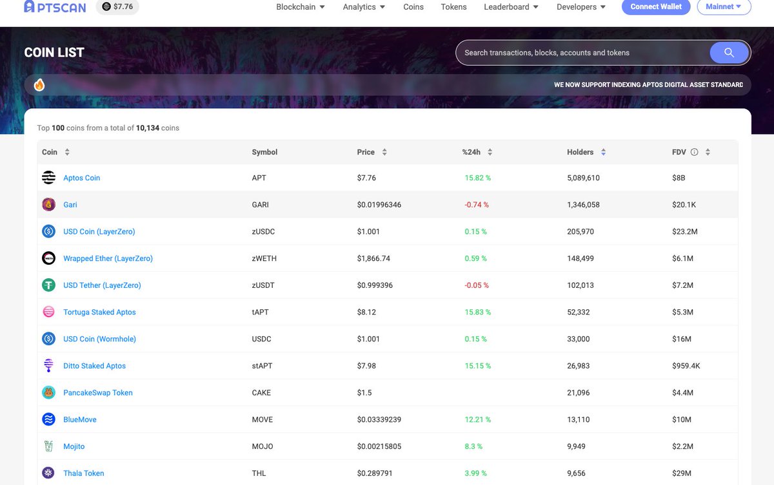Focus the transactions search input field
Screen dimensions: 774x485
pos(583,53)
